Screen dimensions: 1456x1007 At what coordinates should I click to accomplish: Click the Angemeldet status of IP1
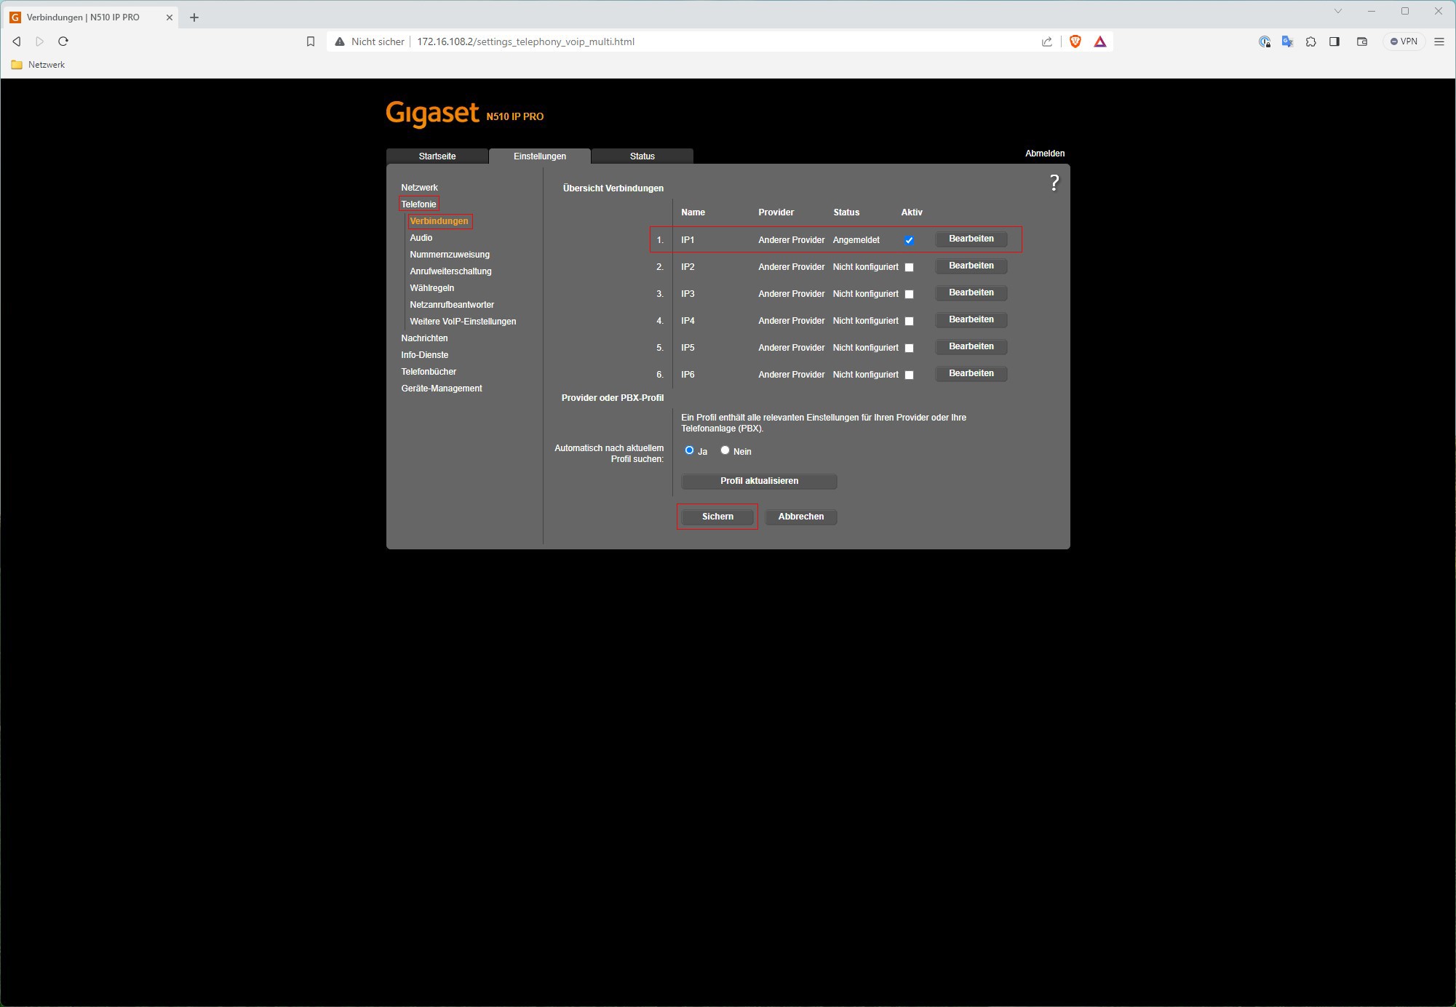(856, 240)
